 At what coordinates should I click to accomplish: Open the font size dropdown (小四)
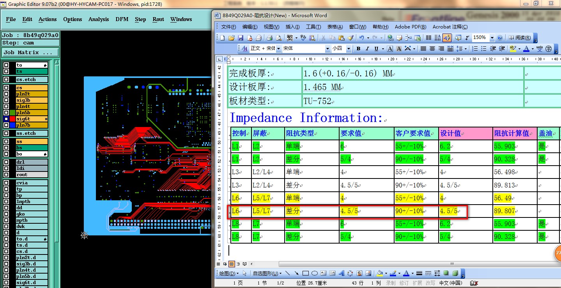coord(349,49)
